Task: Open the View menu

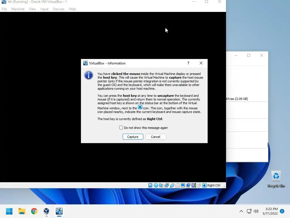Action: point(32,9)
